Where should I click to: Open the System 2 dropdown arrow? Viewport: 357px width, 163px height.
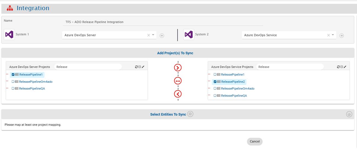[333, 35]
